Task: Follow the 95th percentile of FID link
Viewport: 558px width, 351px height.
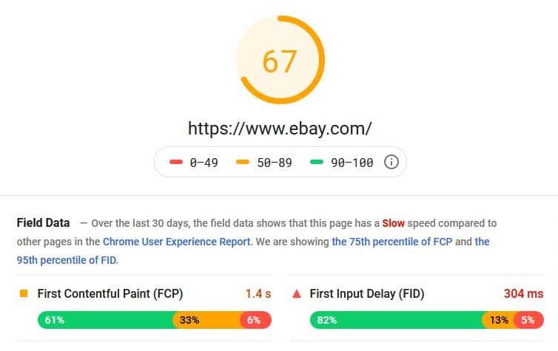Action: 67,260
